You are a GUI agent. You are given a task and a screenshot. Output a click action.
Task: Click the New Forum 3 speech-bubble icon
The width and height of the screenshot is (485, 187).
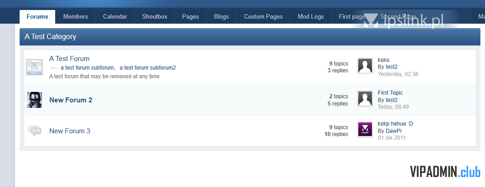click(x=34, y=131)
